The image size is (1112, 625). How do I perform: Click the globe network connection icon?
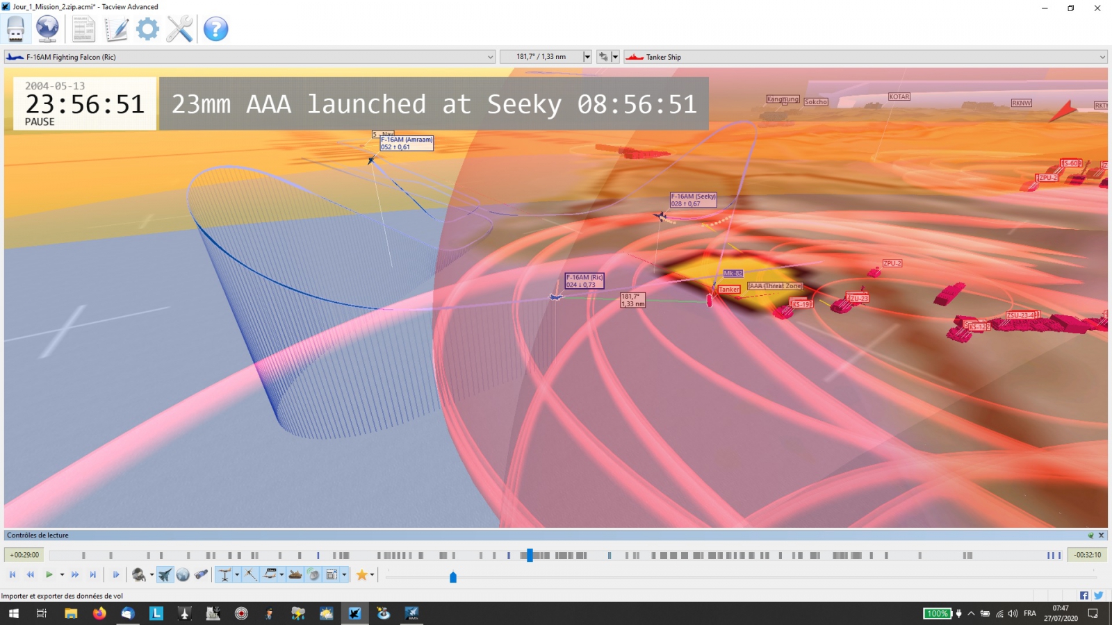47,29
